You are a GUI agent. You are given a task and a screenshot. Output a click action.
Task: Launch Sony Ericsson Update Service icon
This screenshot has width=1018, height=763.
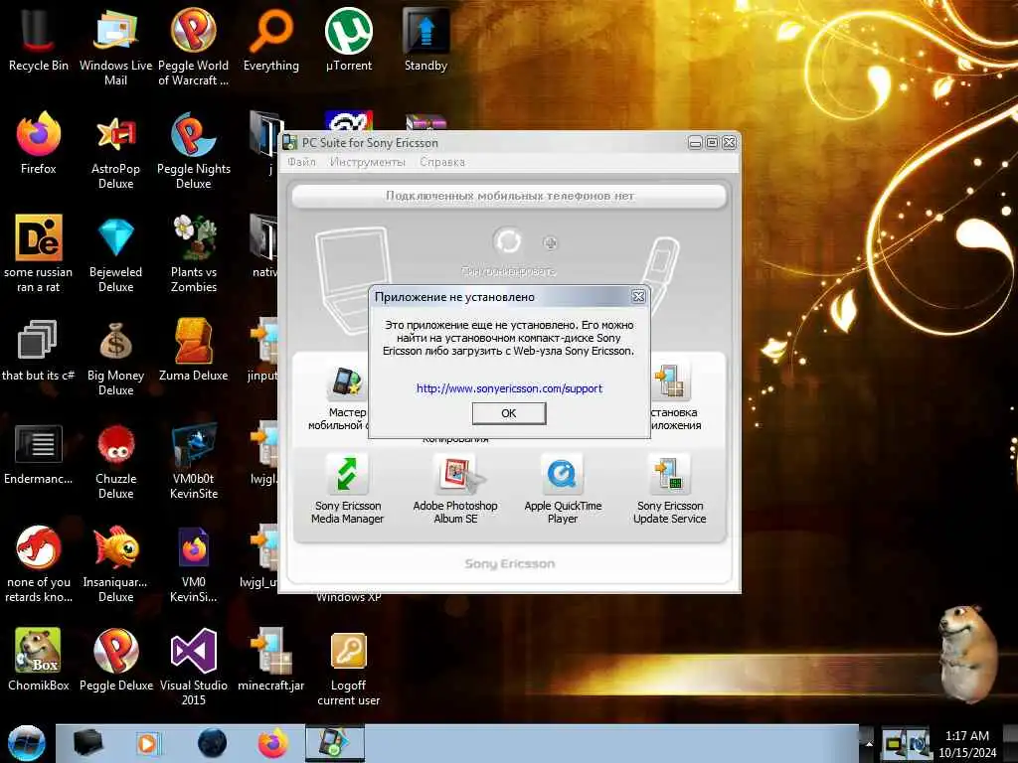pos(669,474)
